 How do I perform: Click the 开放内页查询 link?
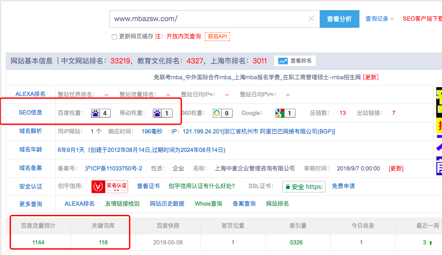184,36
